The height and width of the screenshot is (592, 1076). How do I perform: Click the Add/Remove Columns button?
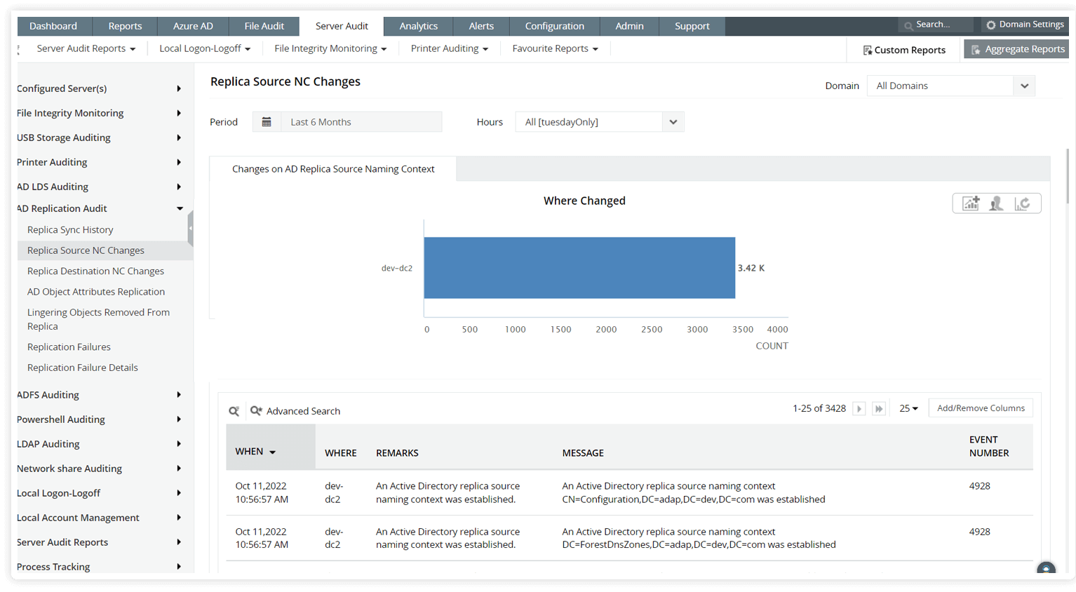pos(981,408)
